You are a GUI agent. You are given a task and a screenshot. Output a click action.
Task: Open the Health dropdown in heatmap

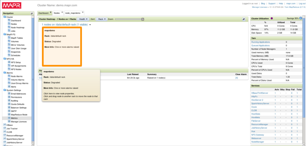[x=83, y=19]
